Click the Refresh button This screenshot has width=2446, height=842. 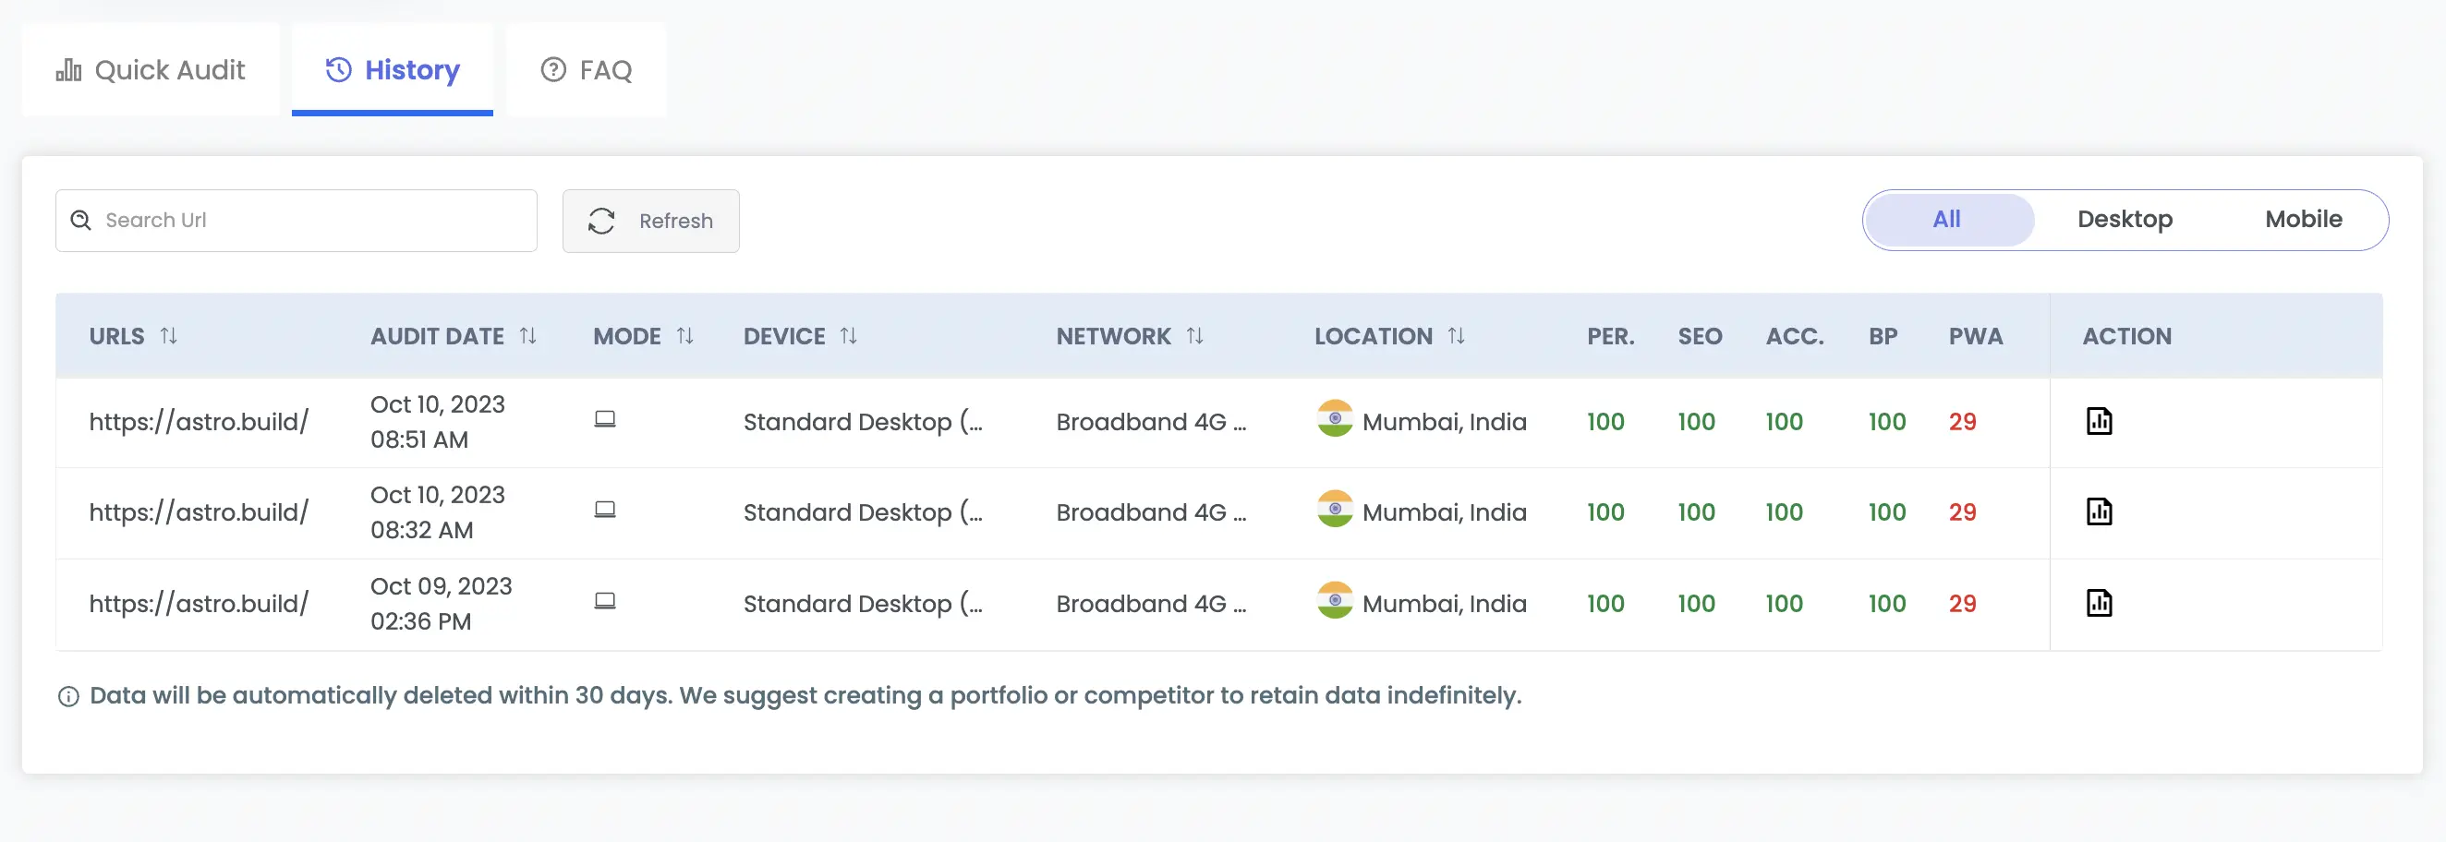pyautogui.click(x=650, y=222)
